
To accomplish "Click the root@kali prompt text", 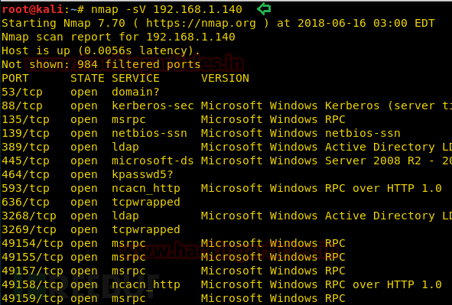I will [x=32, y=9].
